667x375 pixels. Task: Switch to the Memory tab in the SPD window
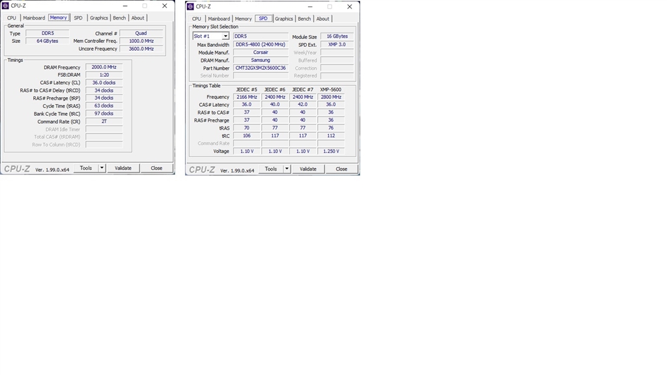pos(244,19)
